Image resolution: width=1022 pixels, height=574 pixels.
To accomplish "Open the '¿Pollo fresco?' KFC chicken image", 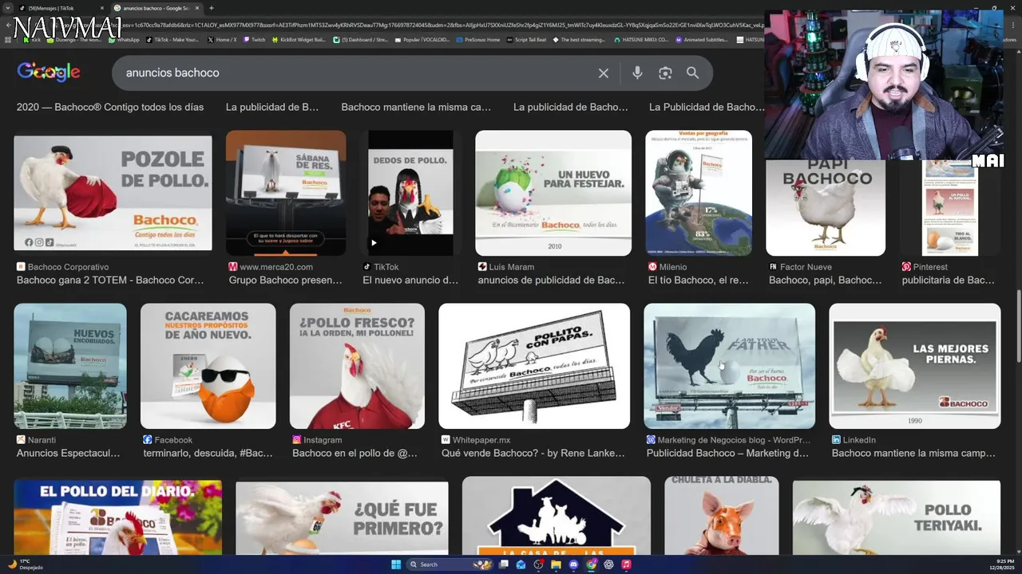I will click(x=357, y=366).
